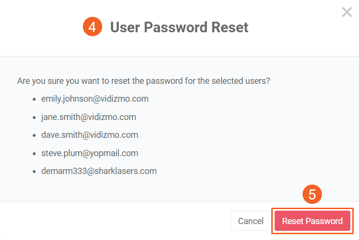Click the User Password Reset heading

tap(179, 27)
